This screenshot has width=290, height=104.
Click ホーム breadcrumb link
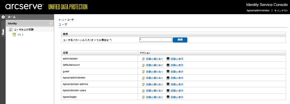pos(61,20)
